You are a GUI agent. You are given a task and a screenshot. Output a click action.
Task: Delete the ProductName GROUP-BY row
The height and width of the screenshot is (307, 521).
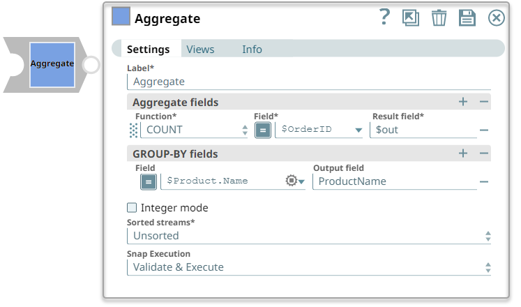tap(483, 181)
